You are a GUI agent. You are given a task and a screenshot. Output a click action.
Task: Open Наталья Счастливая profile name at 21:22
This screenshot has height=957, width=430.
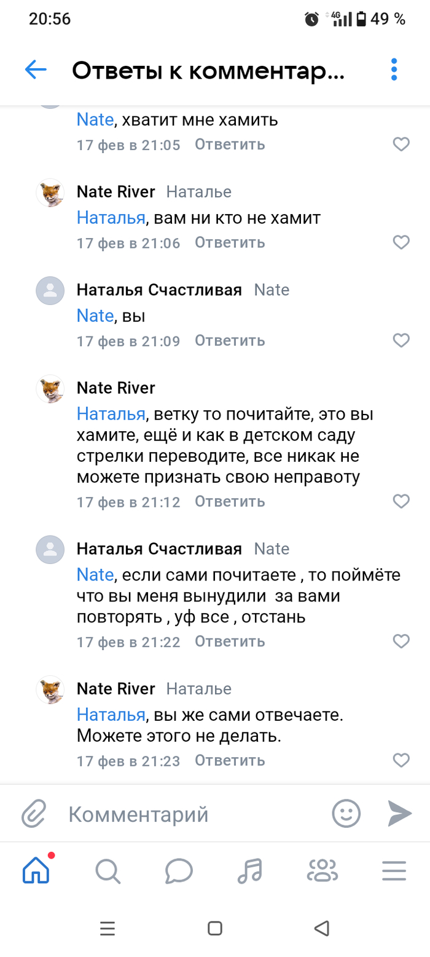(159, 549)
